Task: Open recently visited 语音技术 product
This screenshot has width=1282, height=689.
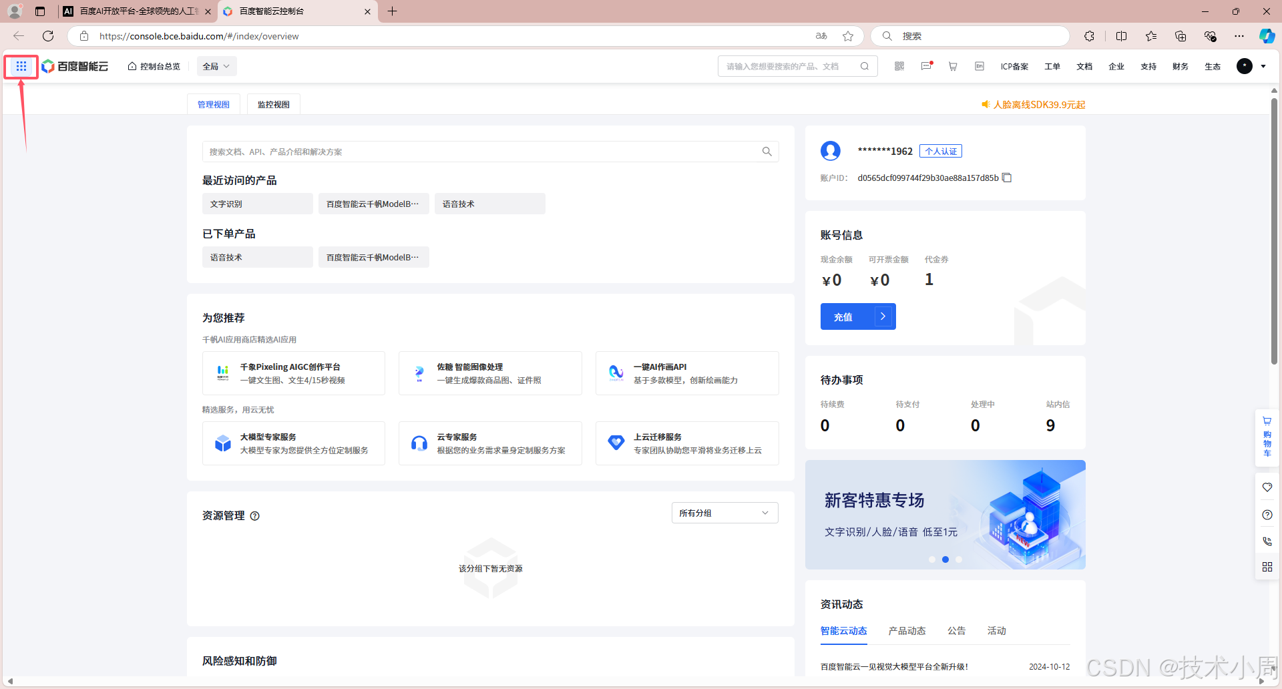Action: point(490,204)
